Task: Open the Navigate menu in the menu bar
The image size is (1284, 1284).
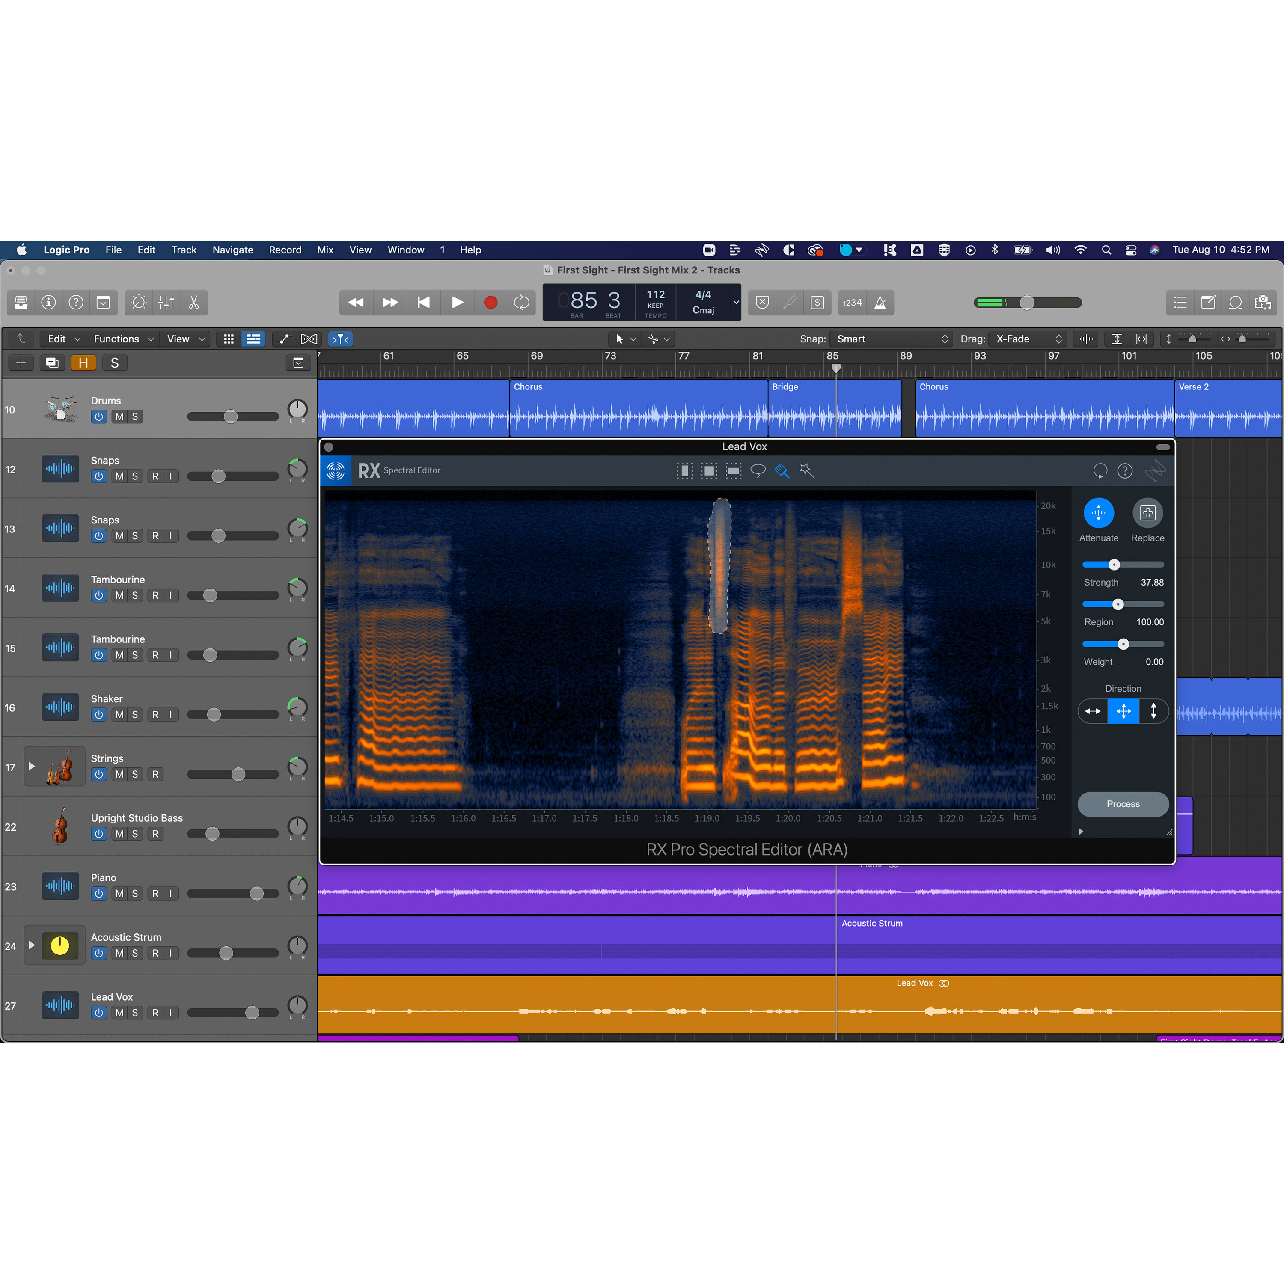Action: point(232,250)
